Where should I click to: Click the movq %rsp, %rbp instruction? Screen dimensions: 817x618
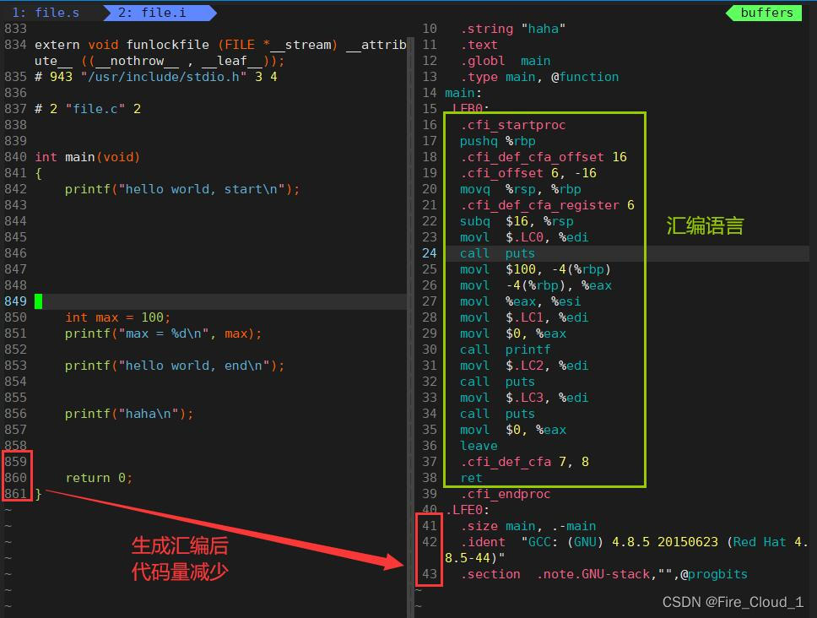tap(521, 189)
